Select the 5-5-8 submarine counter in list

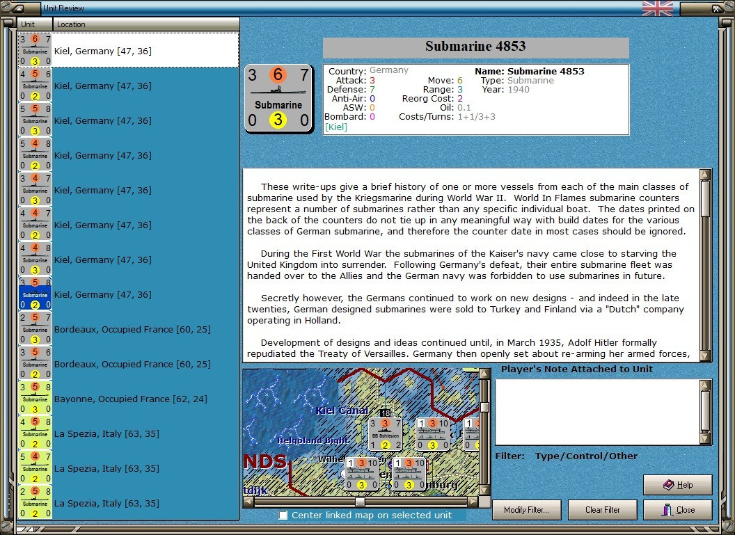[35, 120]
